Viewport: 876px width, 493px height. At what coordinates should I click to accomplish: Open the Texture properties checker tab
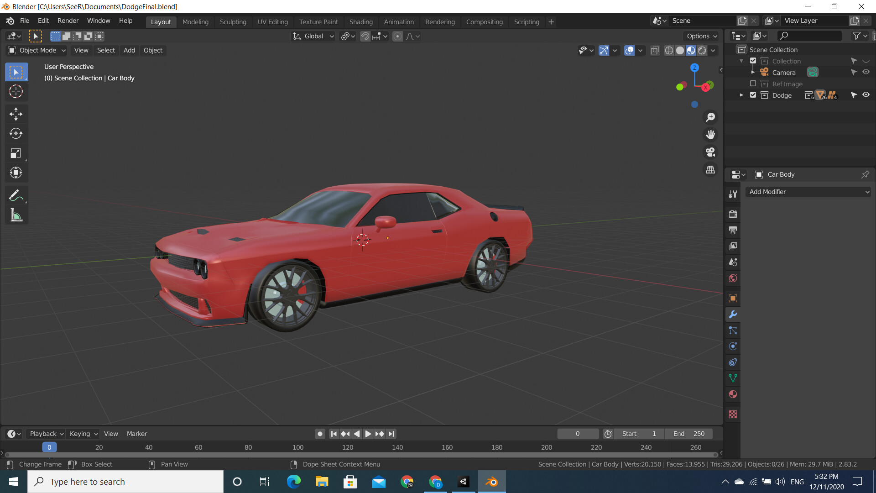[733, 414]
